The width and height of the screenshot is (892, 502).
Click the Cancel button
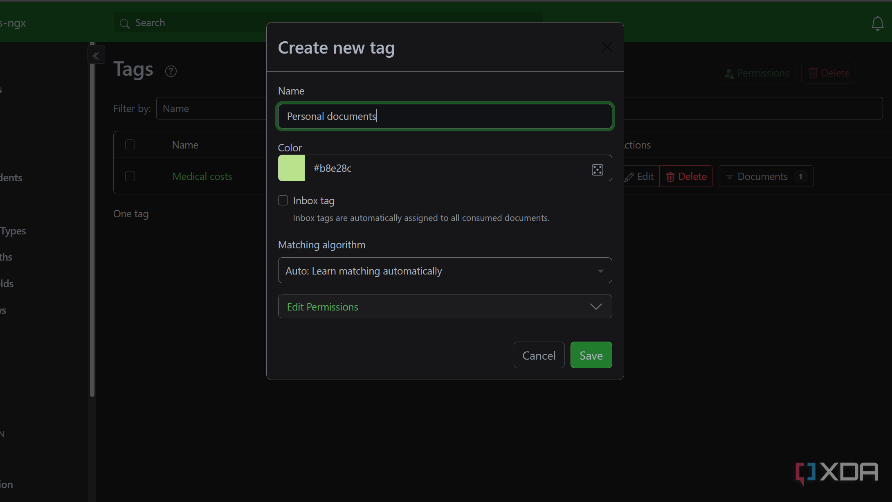pos(539,355)
